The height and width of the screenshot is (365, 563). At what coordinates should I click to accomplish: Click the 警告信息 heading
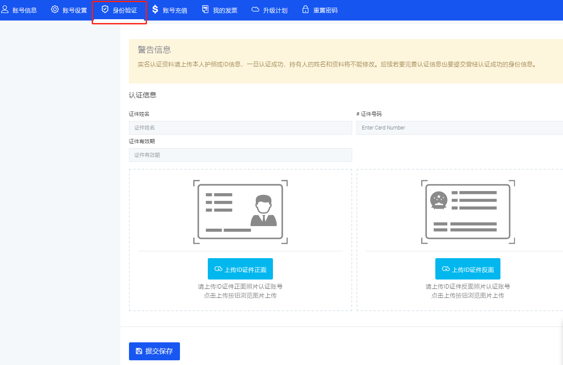click(x=154, y=50)
